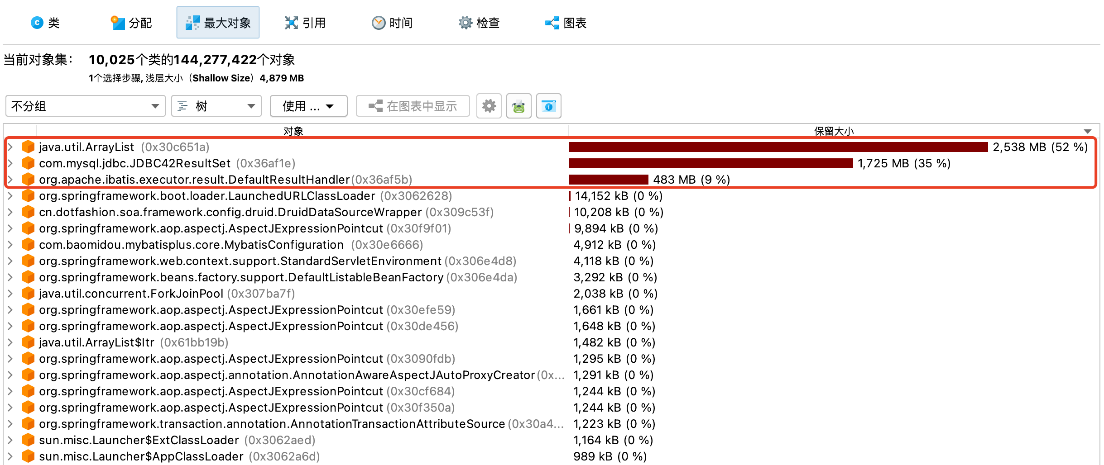
Task: Click object icon of AnnotationAwareAspectJAutoProxyCreator row
Action: pos(28,375)
